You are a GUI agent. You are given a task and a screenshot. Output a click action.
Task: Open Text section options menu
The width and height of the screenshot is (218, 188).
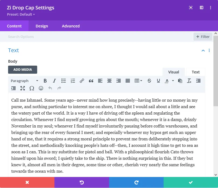(209, 51)
